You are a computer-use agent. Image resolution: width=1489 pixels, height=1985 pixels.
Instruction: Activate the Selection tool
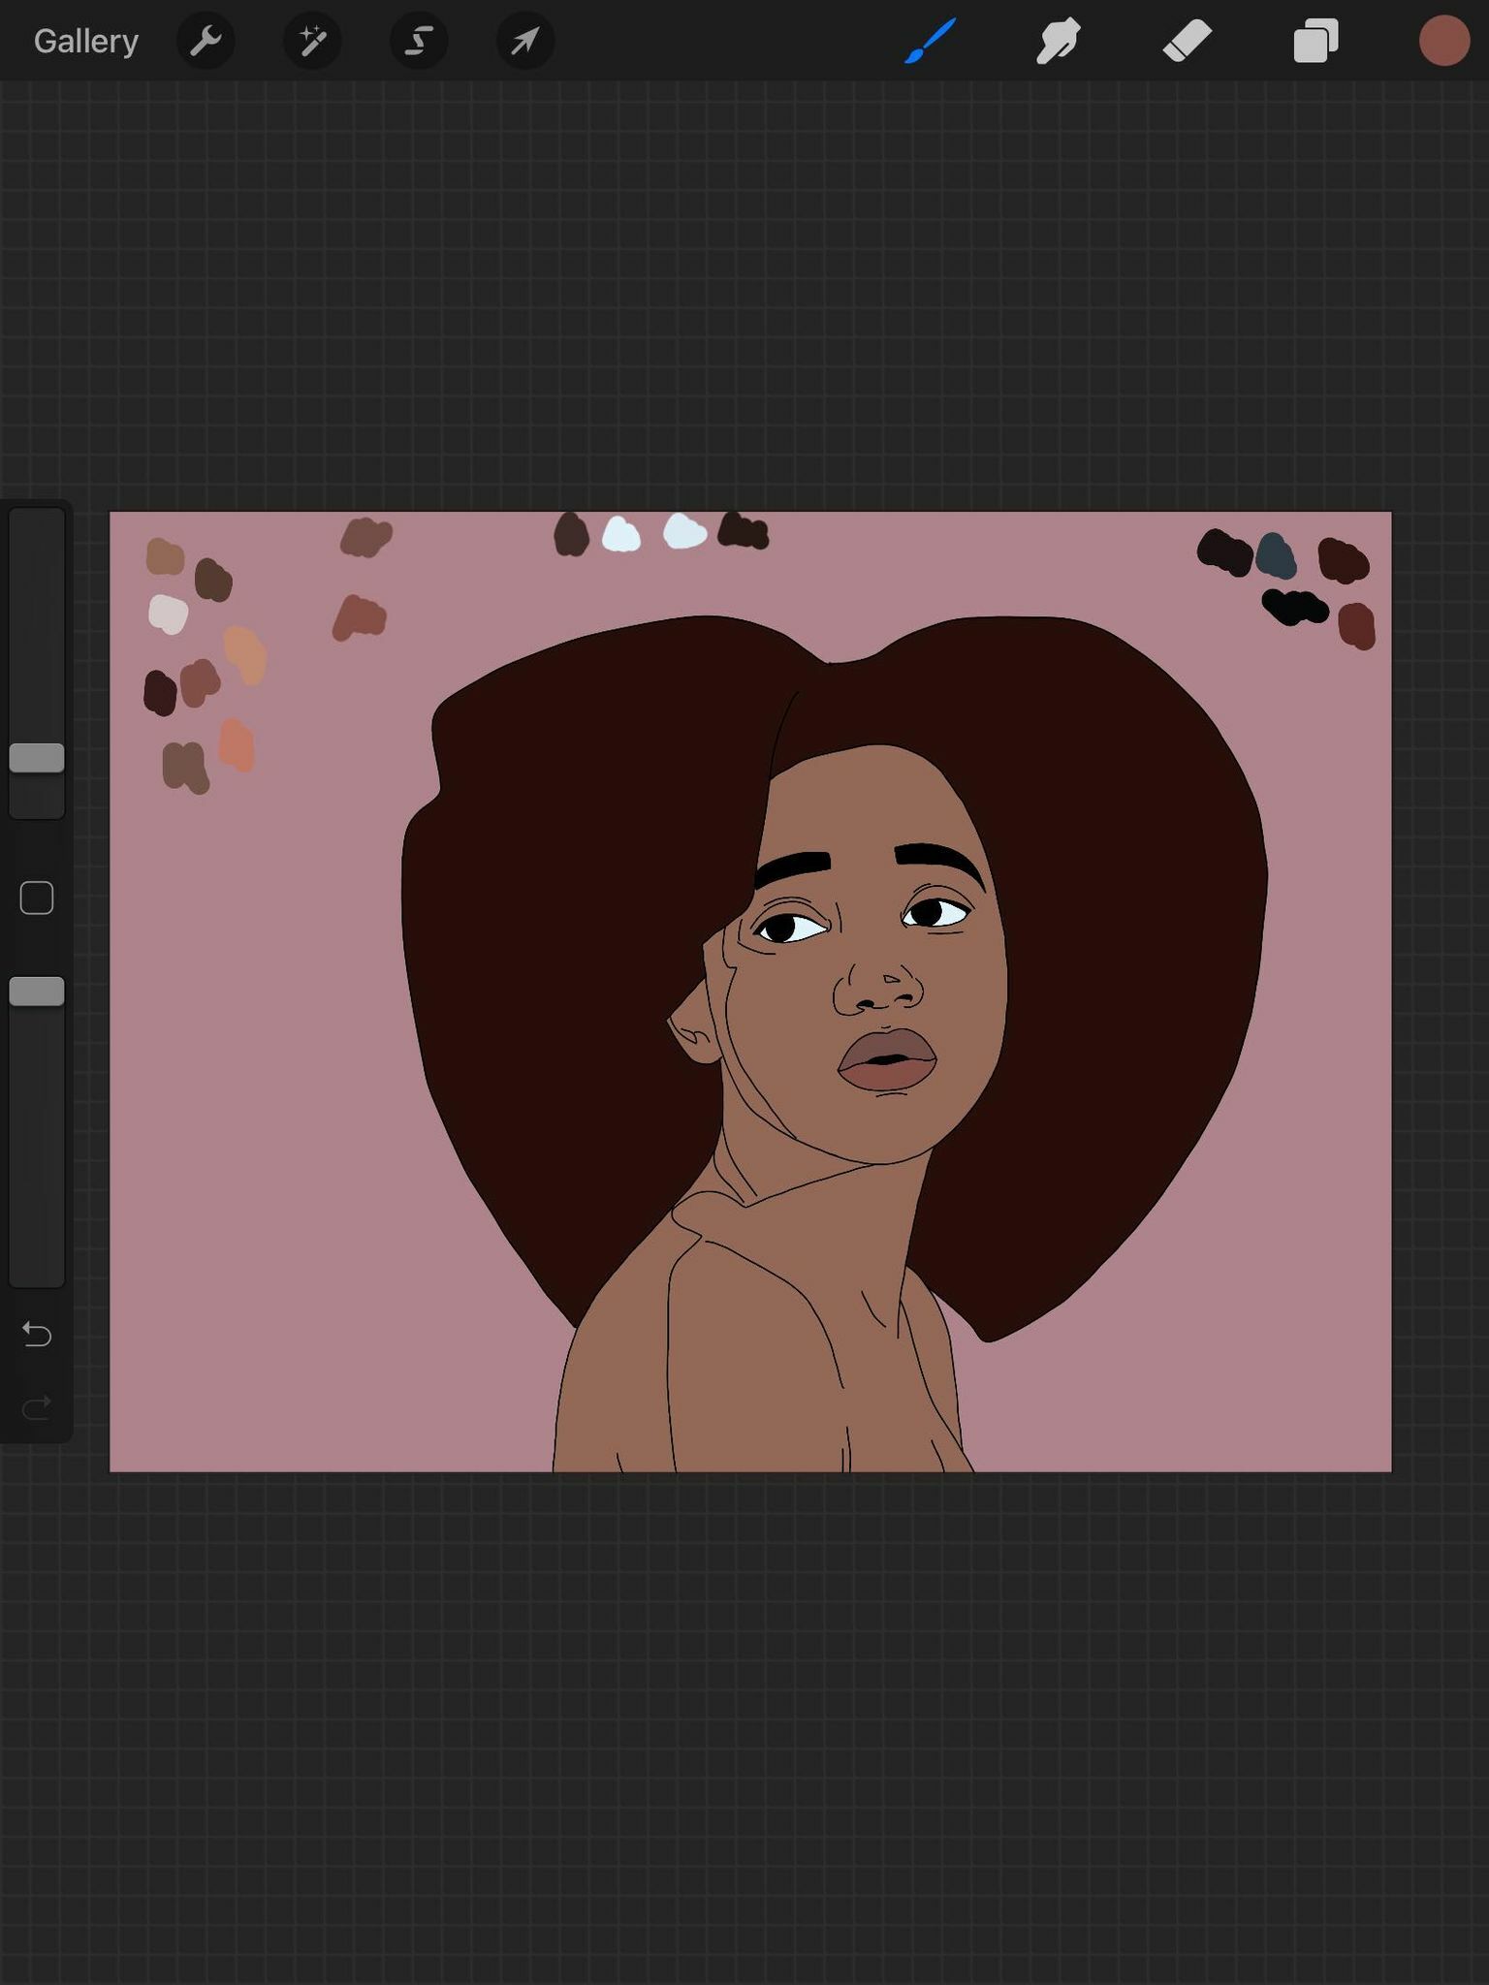pyautogui.click(x=419, y=42)
